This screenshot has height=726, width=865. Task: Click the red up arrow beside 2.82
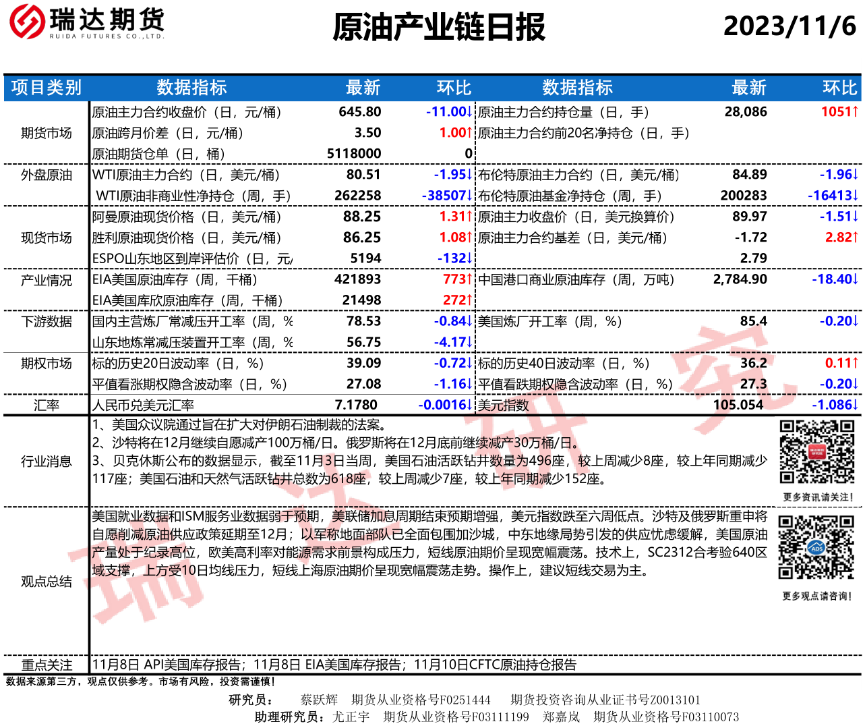click(x=855, y=238)
